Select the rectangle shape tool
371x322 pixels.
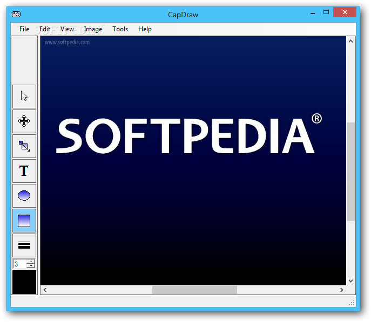pos(24,221)
